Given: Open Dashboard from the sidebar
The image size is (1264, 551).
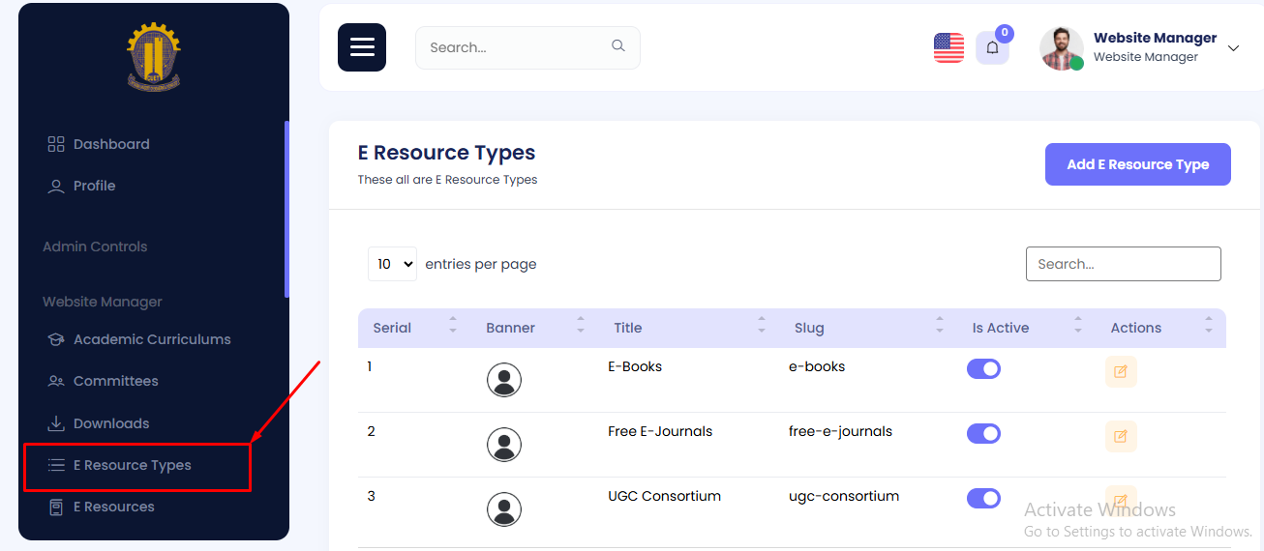Looking at the screenshot, I should [x=111, y=144].
